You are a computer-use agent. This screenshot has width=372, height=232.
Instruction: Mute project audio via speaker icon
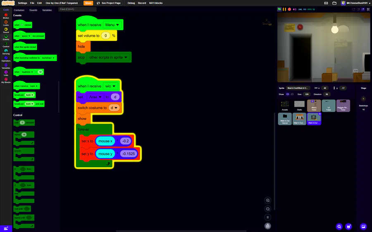pyautogui.click(x=294, y=9)
